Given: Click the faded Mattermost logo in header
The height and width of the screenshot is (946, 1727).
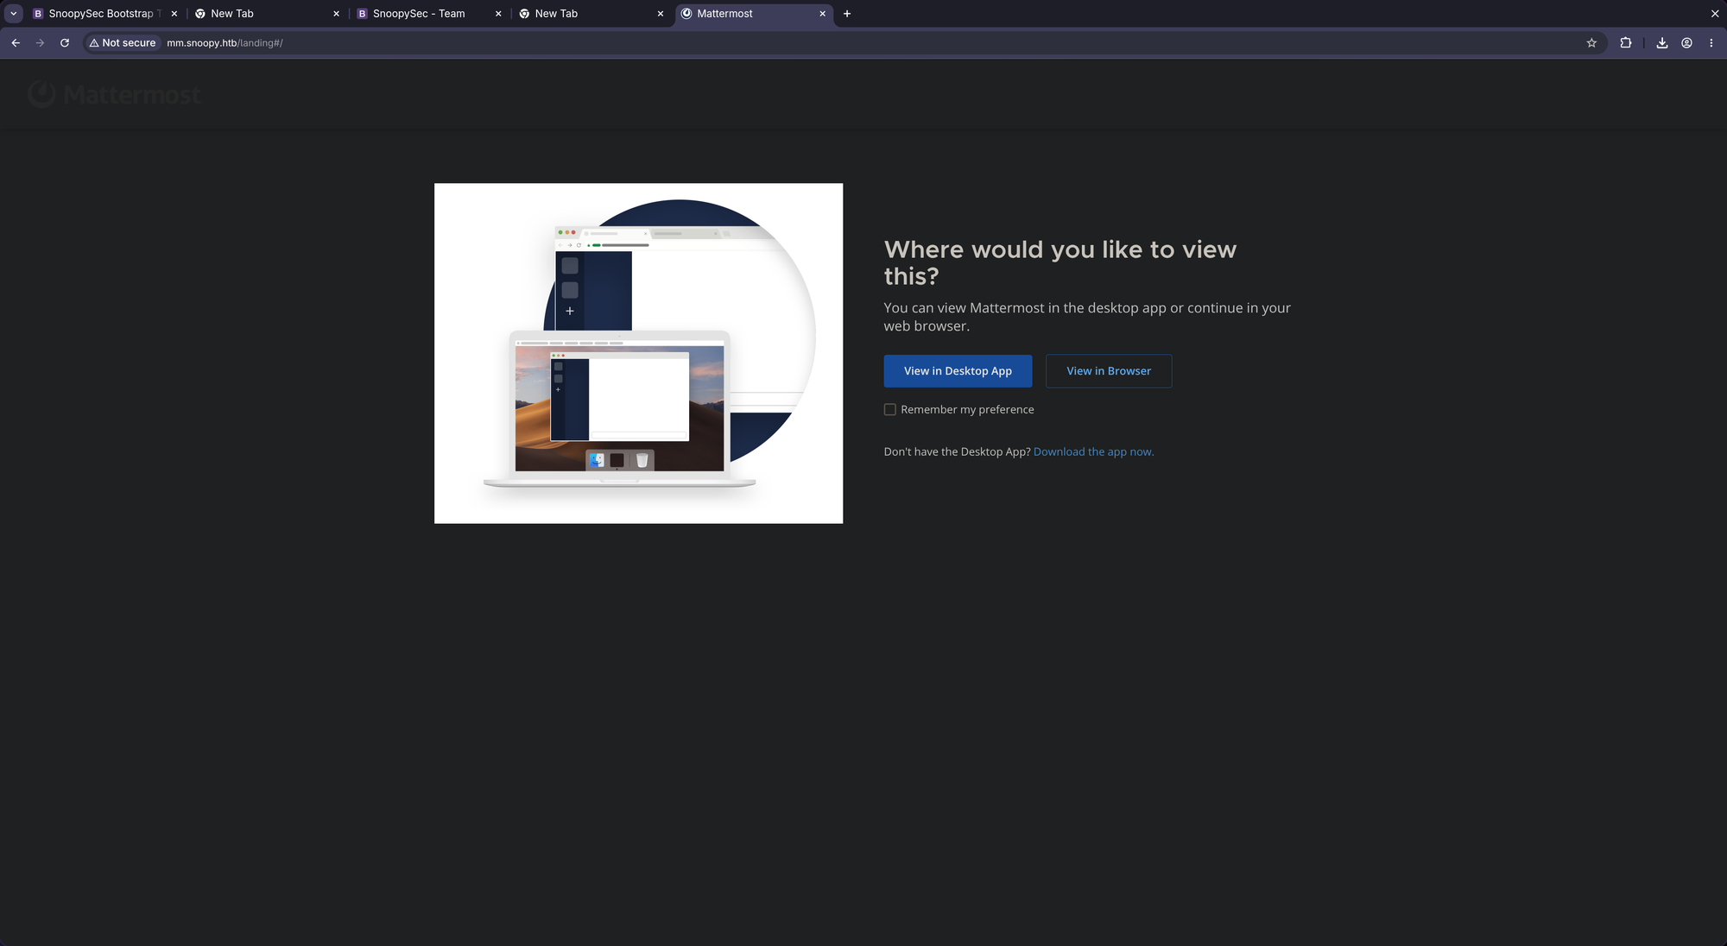Looking at the screenshot, I should (x=114, y=94).
